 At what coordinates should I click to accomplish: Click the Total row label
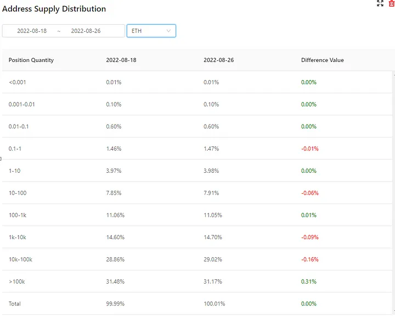(15, 303)
